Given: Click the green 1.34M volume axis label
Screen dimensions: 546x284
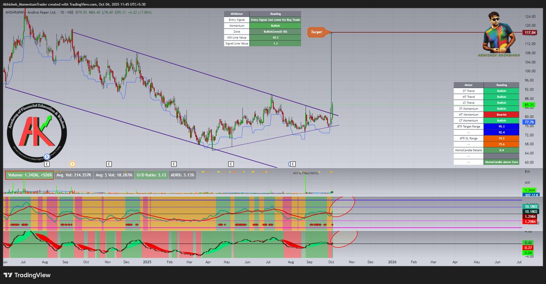Looking at the screenshot, I should coord(529,190).
